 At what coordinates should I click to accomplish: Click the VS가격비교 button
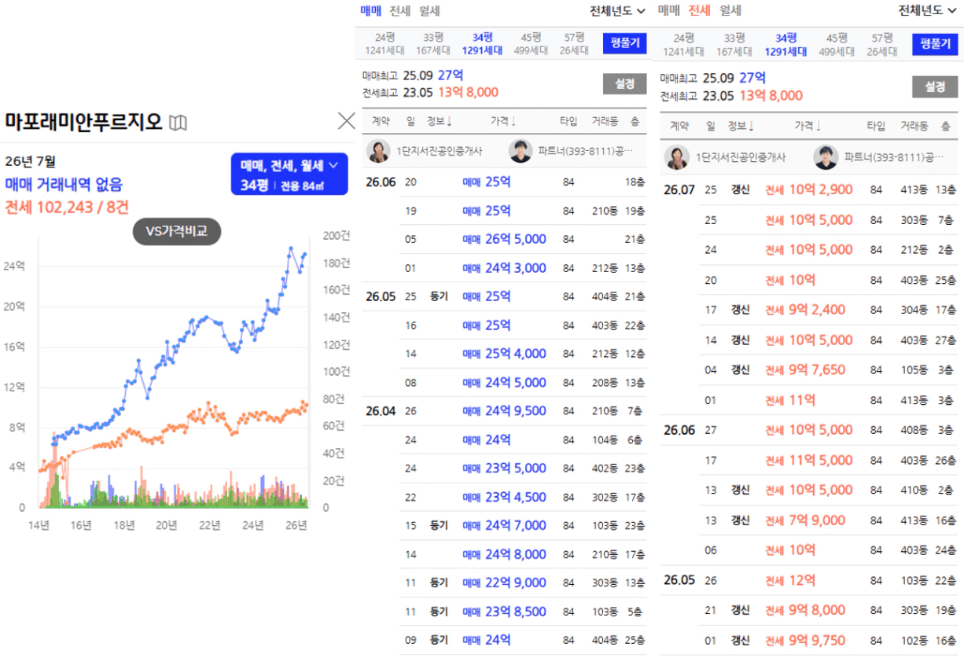[177, 231]
